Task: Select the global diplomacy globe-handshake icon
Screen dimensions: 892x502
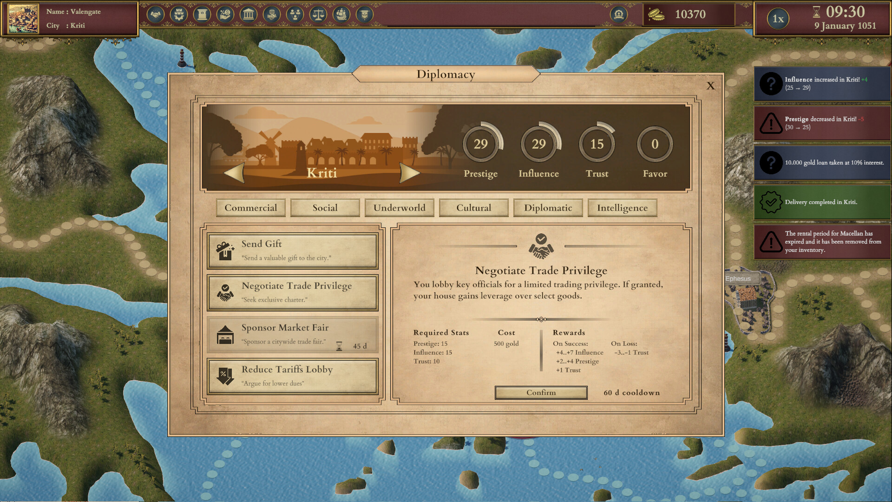Action: (x=272, y=14)
